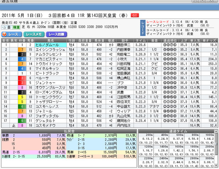
Task: Click the 3連単 189,840円 payout row
Action: [x=101, y=156]
